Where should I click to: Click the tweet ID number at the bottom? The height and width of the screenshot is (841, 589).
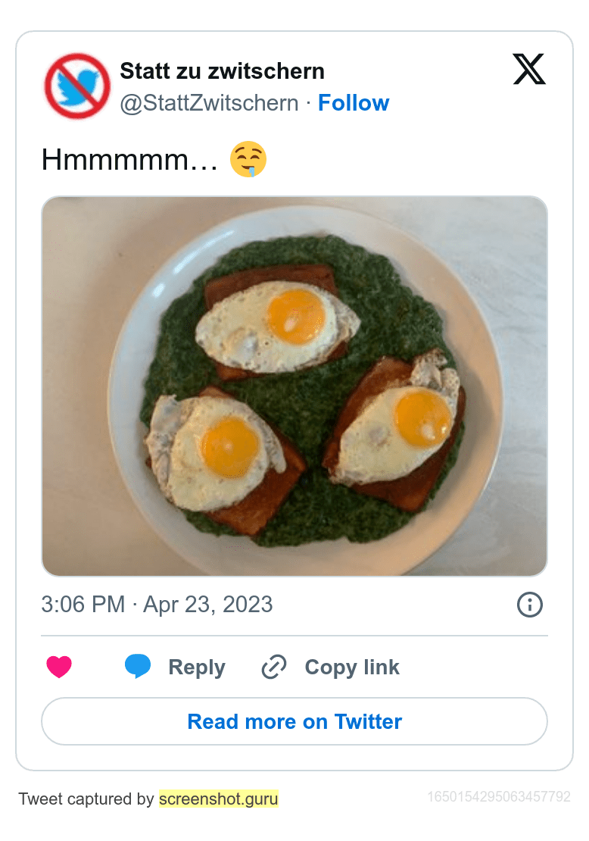click(499, 796)
